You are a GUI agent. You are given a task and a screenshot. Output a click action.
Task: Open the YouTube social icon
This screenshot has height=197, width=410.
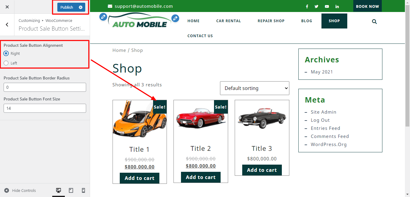click(x=327, y=7)
